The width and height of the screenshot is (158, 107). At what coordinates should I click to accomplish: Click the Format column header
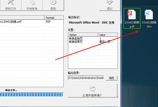coord(54,18)
